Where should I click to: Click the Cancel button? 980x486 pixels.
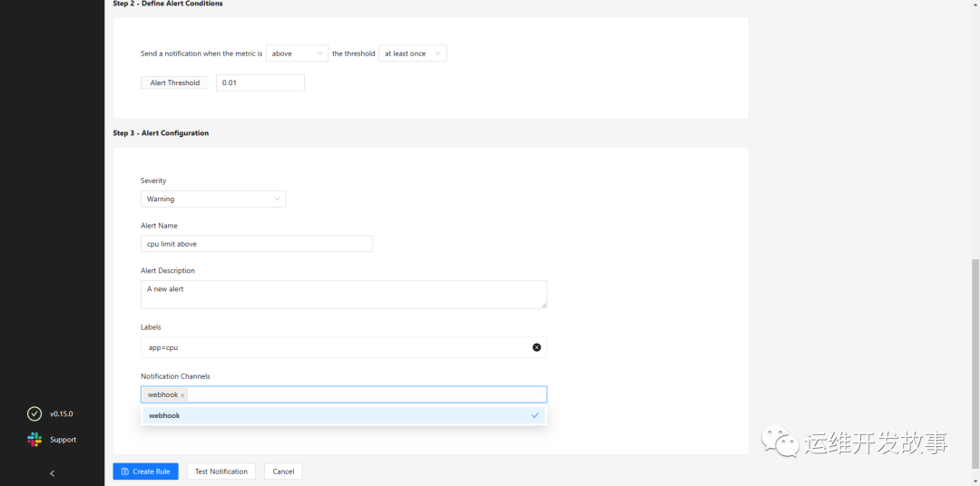point(283,471)
